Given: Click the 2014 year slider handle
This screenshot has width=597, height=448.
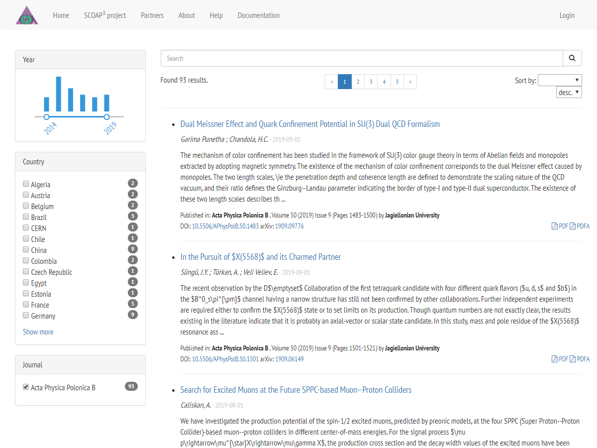Looking at the screenshot, I should point(46,117).
